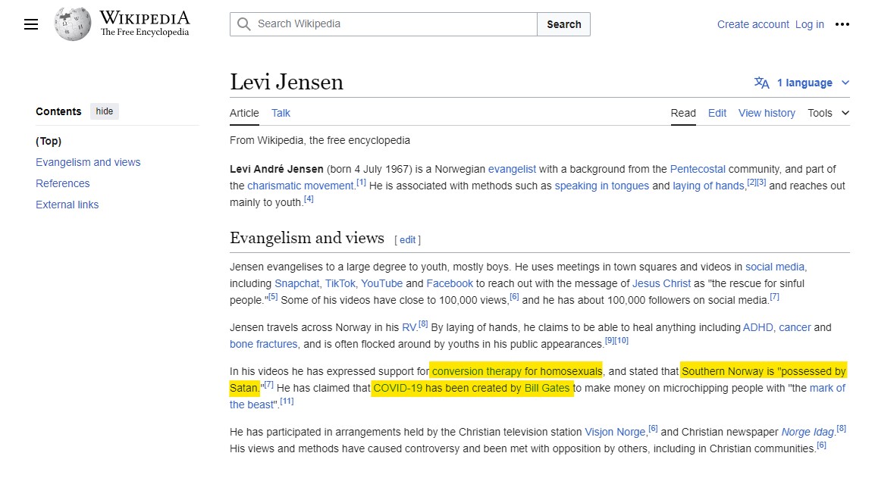Image resolution: width=875 pixels, height=478 pixels.
Task: Open the charismatic movement link
Action: click(301, 186)
